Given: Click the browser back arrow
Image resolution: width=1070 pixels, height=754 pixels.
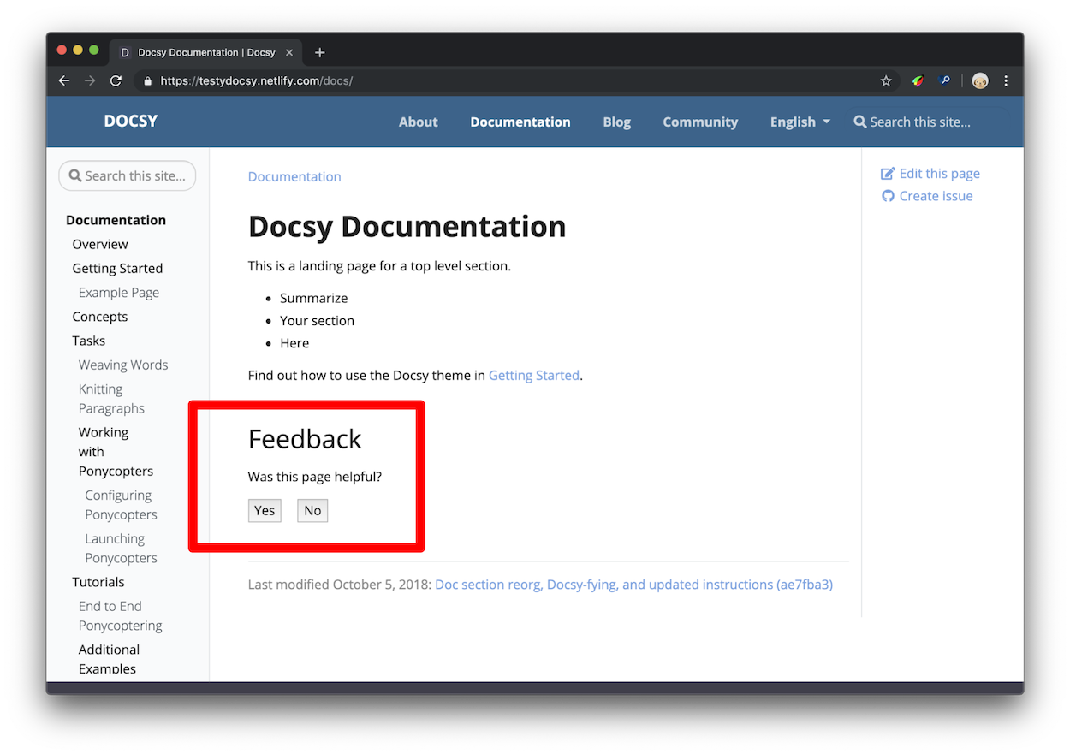Looking at the screenshot, I should click(x=64, y=80).
